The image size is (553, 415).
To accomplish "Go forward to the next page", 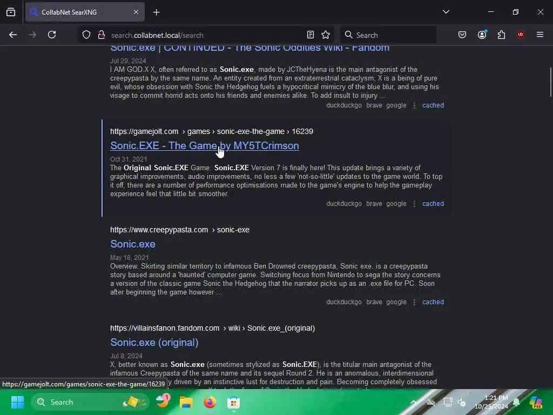I will (32, 35).
